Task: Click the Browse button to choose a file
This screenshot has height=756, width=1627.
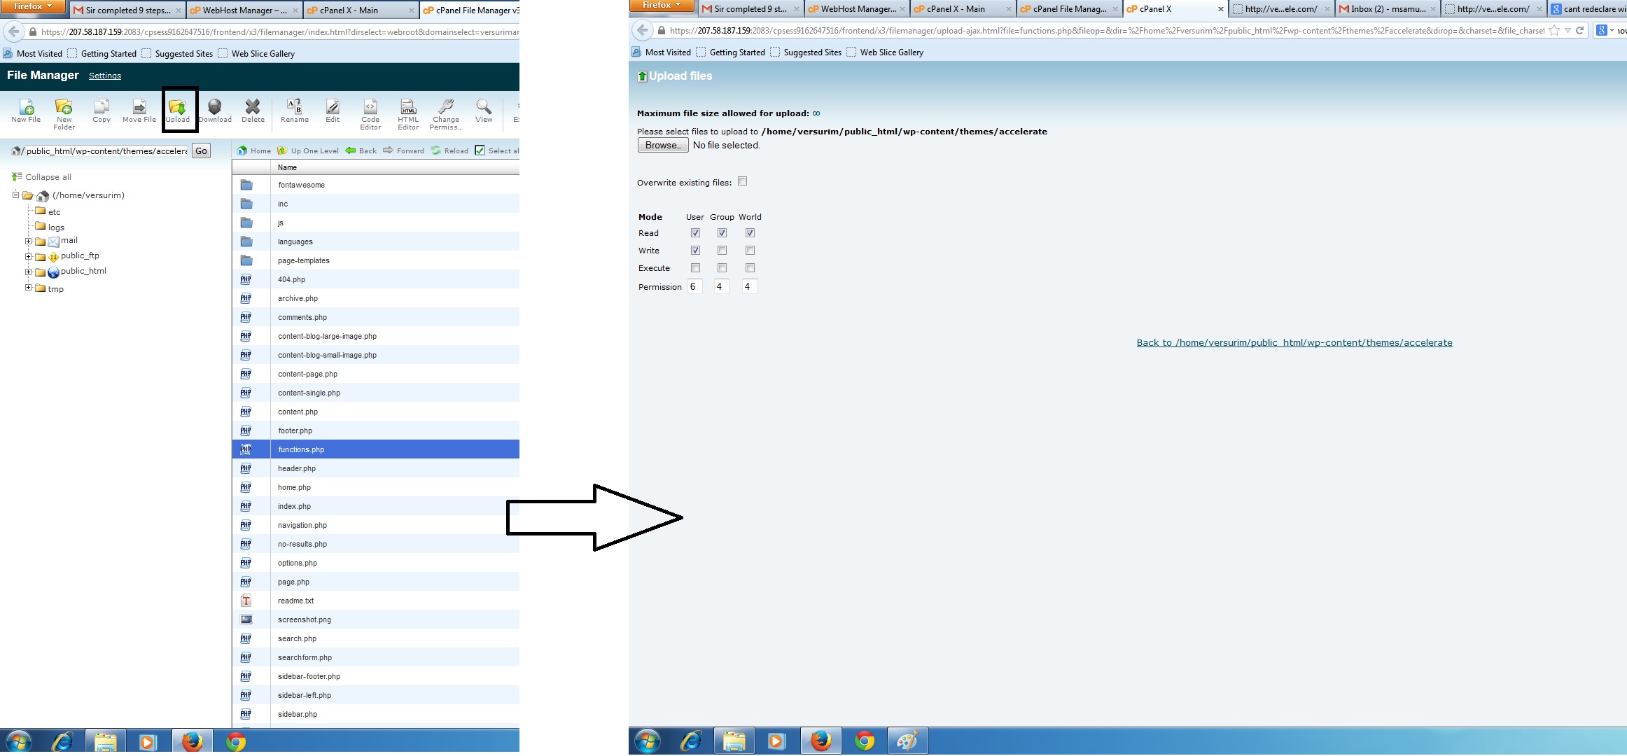Action: pyautogui.click(x=662, y=145)
